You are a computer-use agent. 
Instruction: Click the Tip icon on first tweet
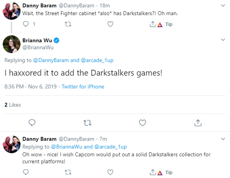point(164,24)
